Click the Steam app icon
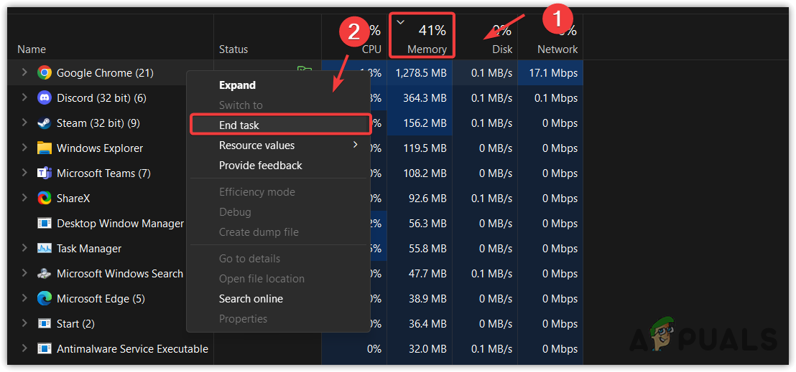Screen dimensions: 796x372 coord(45,123)
